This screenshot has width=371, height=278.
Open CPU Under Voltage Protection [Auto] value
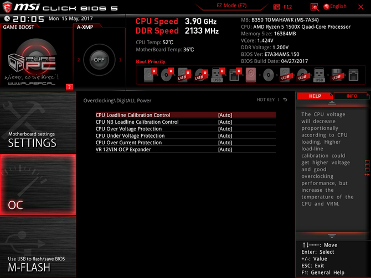(225, 135)
